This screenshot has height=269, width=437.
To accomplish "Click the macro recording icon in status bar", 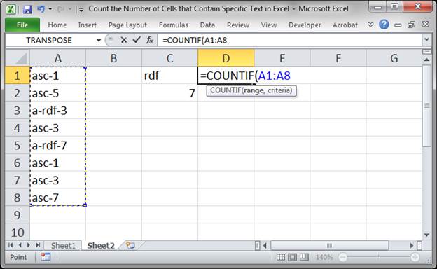I will 46,257.
